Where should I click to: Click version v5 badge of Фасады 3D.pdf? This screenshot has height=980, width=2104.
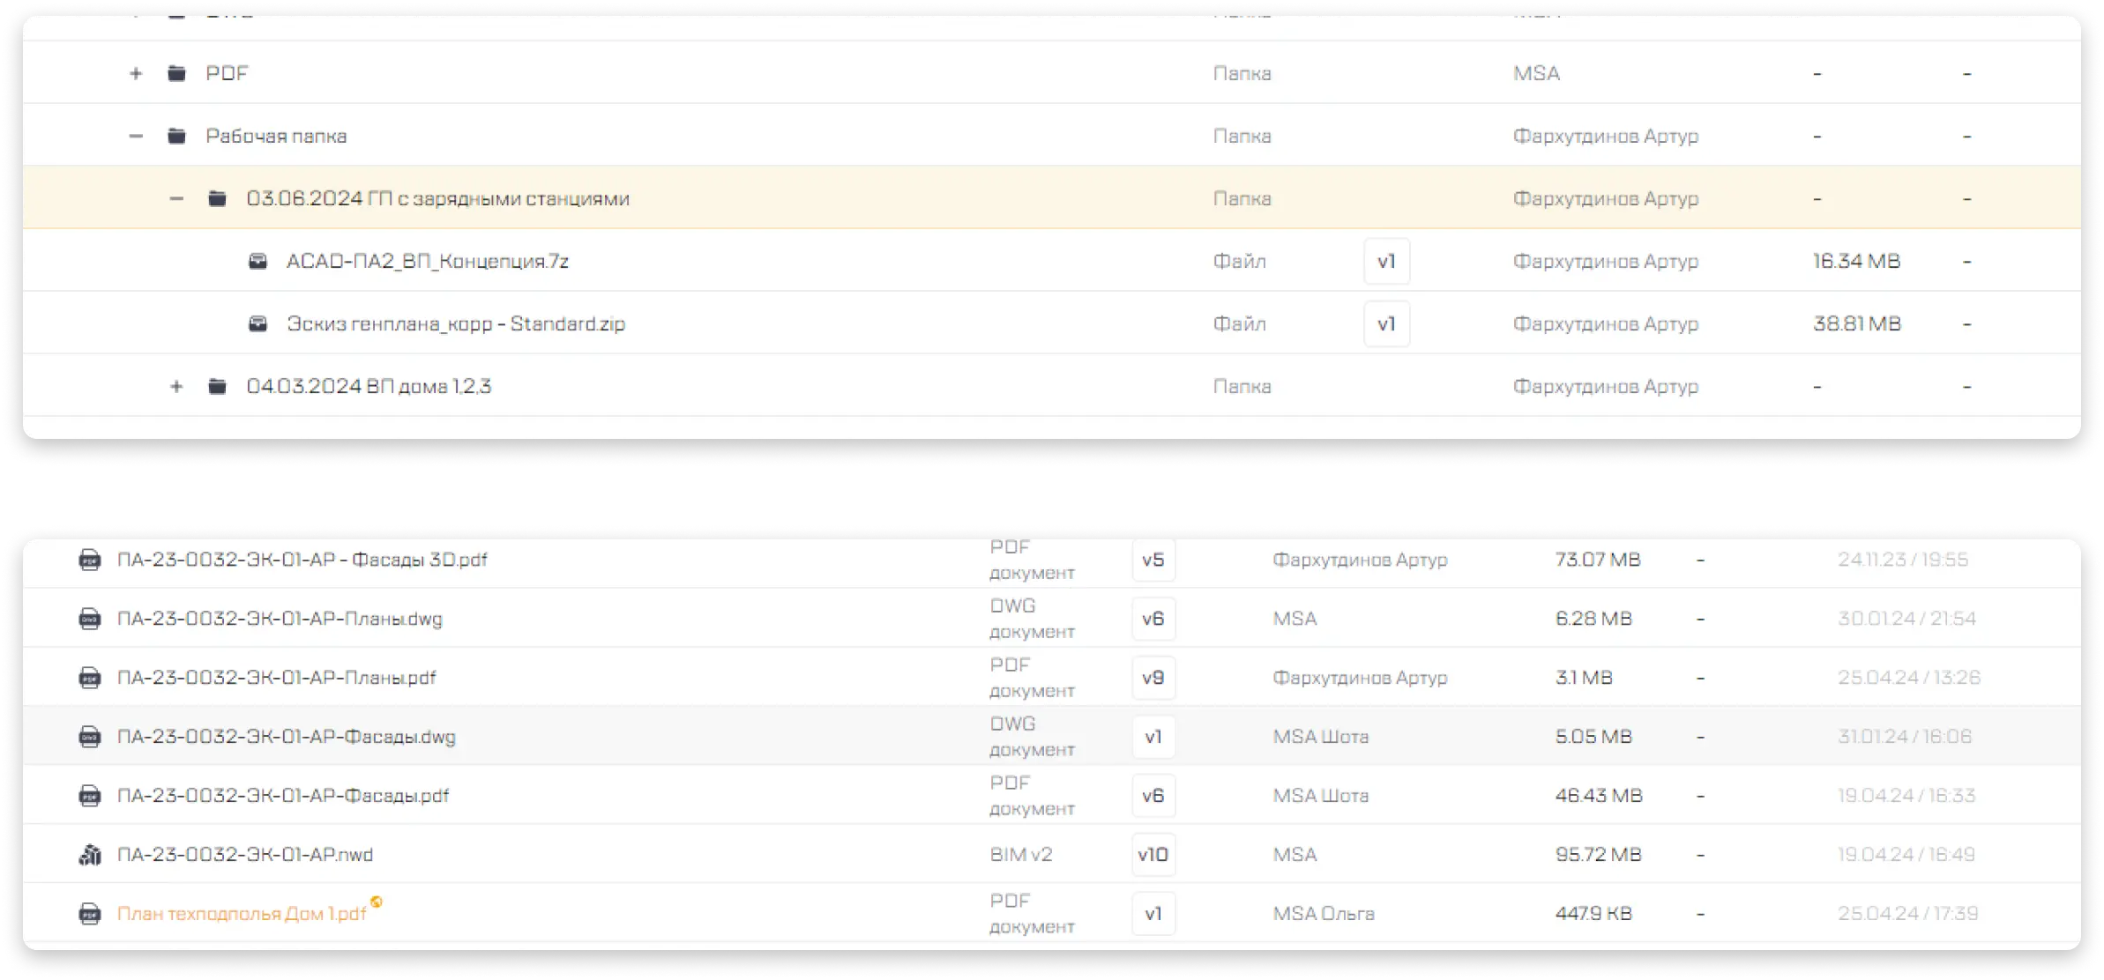pyautogui.click(x=1153, y=561)
